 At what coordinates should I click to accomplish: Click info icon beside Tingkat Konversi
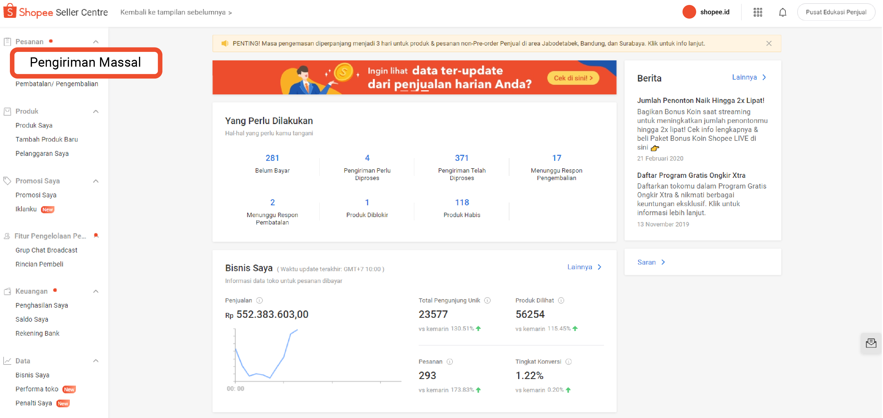coord(569,361)
